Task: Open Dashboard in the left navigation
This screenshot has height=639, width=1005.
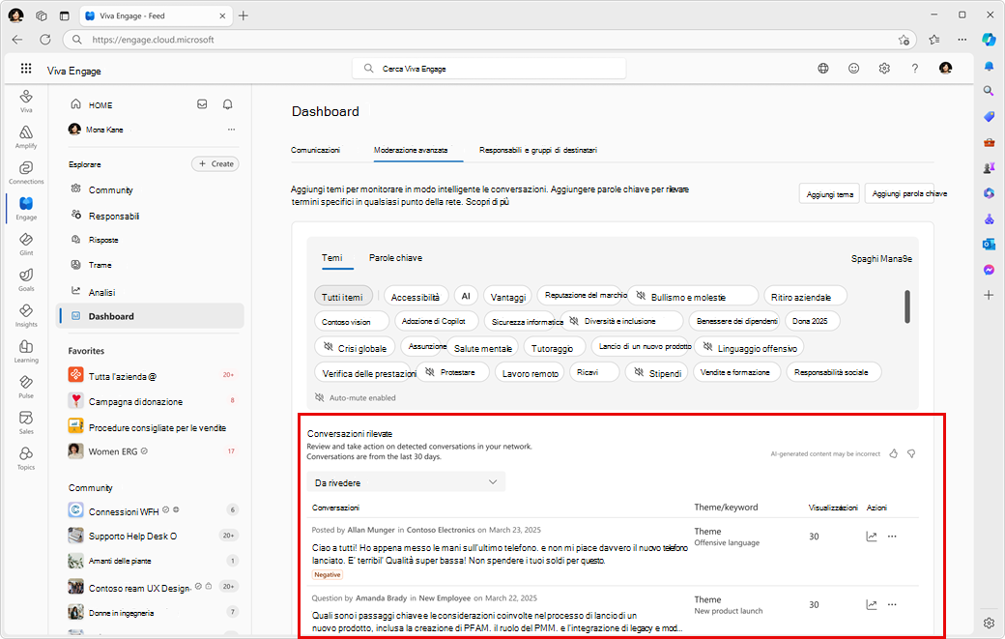Action: pyautogui.click(x=150, y=316)
